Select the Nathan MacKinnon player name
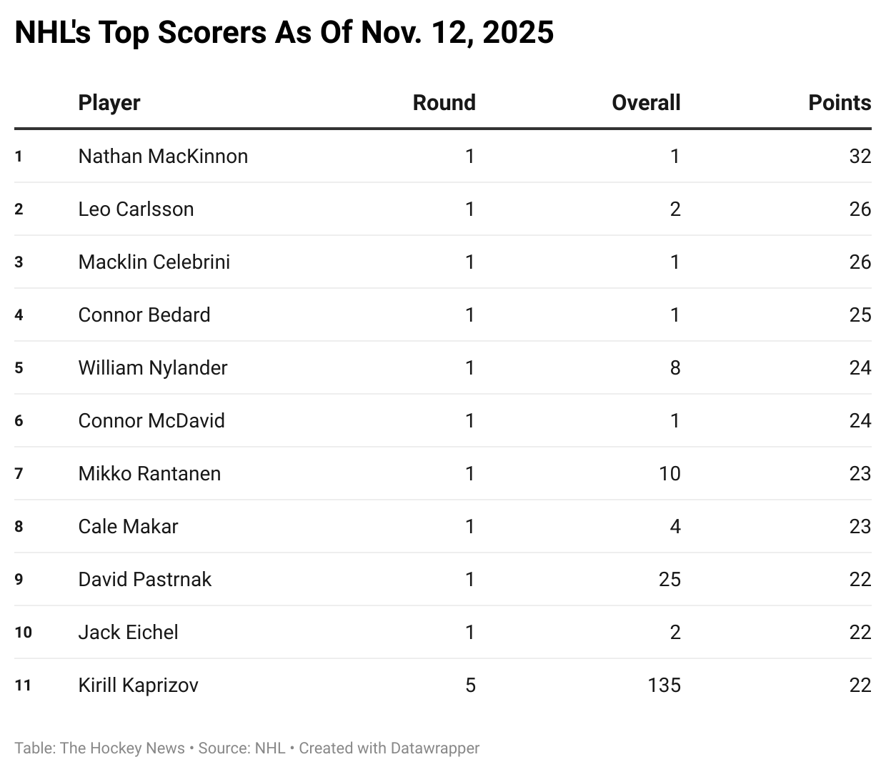The width and height of the screenshot is (886, 772). point(163,157)
